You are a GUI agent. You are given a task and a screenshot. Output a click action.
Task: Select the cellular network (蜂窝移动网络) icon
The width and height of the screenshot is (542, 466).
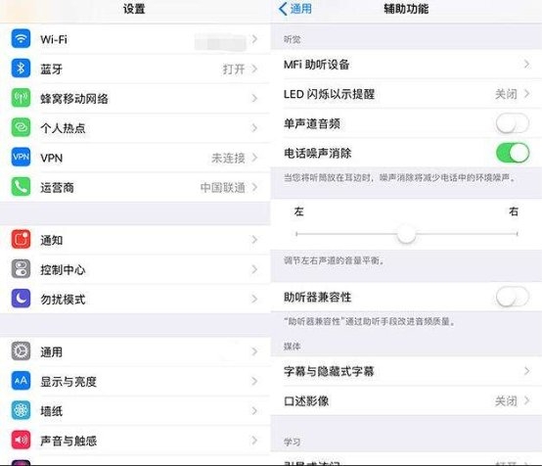21,98
